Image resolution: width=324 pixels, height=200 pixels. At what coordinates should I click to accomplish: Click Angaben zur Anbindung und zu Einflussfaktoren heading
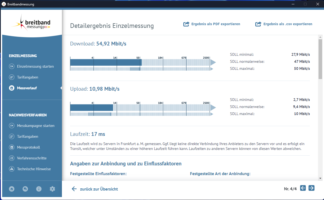pyautogui.click(x=126, y=163)
